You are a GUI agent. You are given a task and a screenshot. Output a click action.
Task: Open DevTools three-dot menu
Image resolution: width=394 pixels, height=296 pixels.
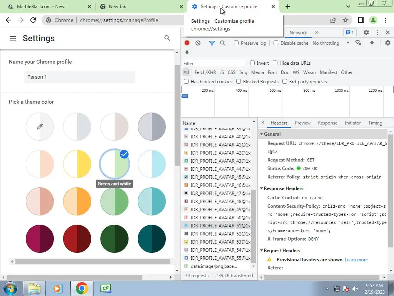click(x=377, y=32)
